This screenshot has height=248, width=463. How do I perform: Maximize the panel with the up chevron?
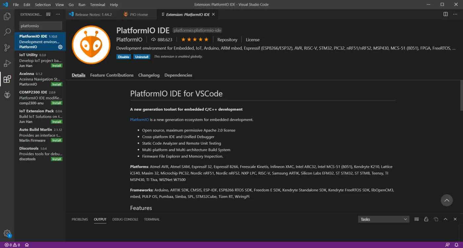coord(445,219)
